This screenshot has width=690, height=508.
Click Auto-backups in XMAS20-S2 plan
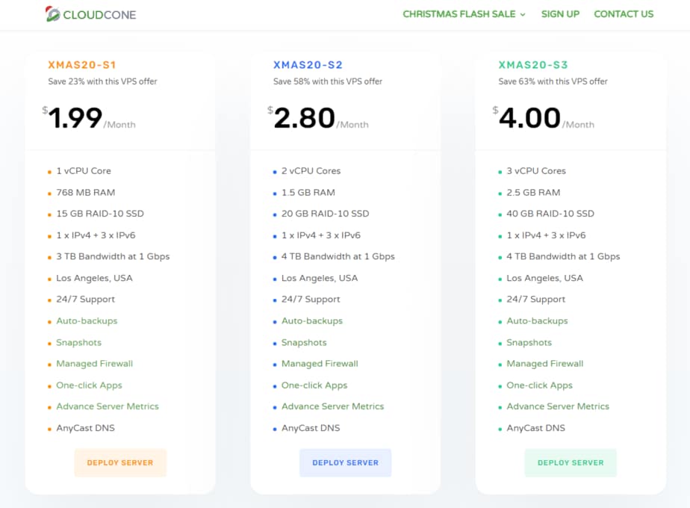click(312, 320)
